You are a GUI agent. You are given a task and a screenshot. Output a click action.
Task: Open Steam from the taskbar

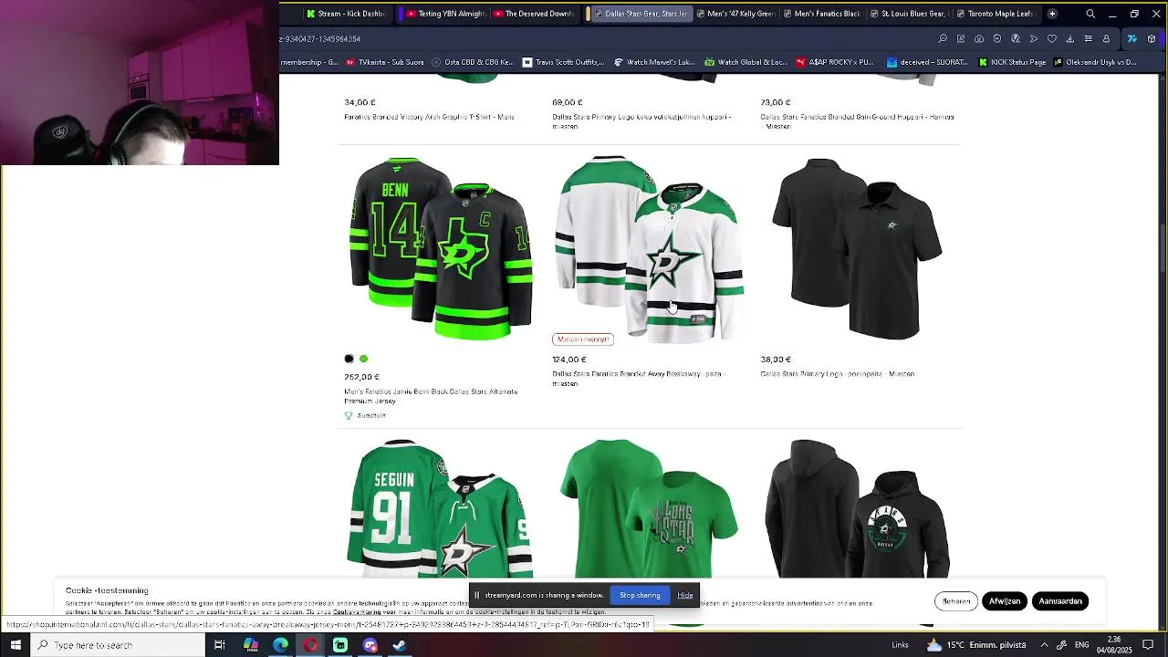[400, 645]
